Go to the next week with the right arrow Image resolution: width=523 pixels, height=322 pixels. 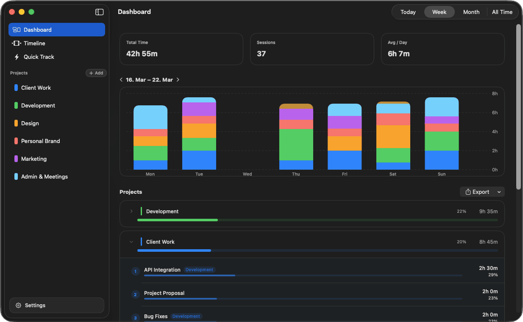(x=178, y=80)
